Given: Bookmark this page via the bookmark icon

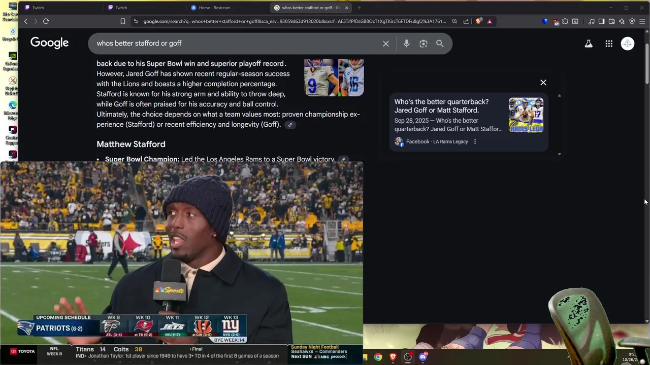Looking at the screenshot, I should click(123, 21).
